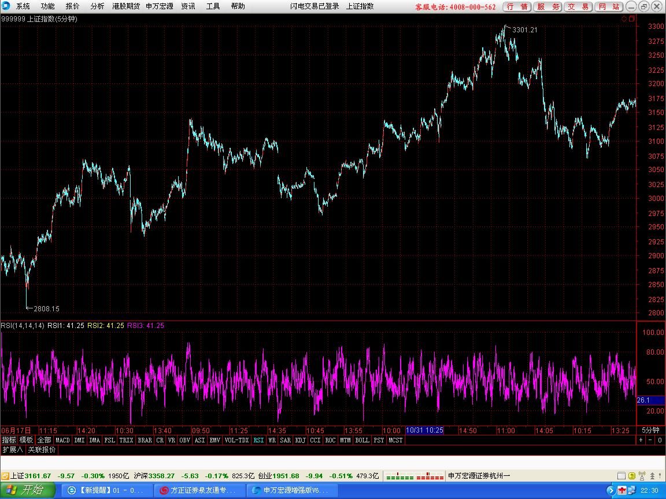Show hidden tray icons using the arrow
The height and width of the screenshot is (499, 666).
pyautogui.click(x=611, y=490)
